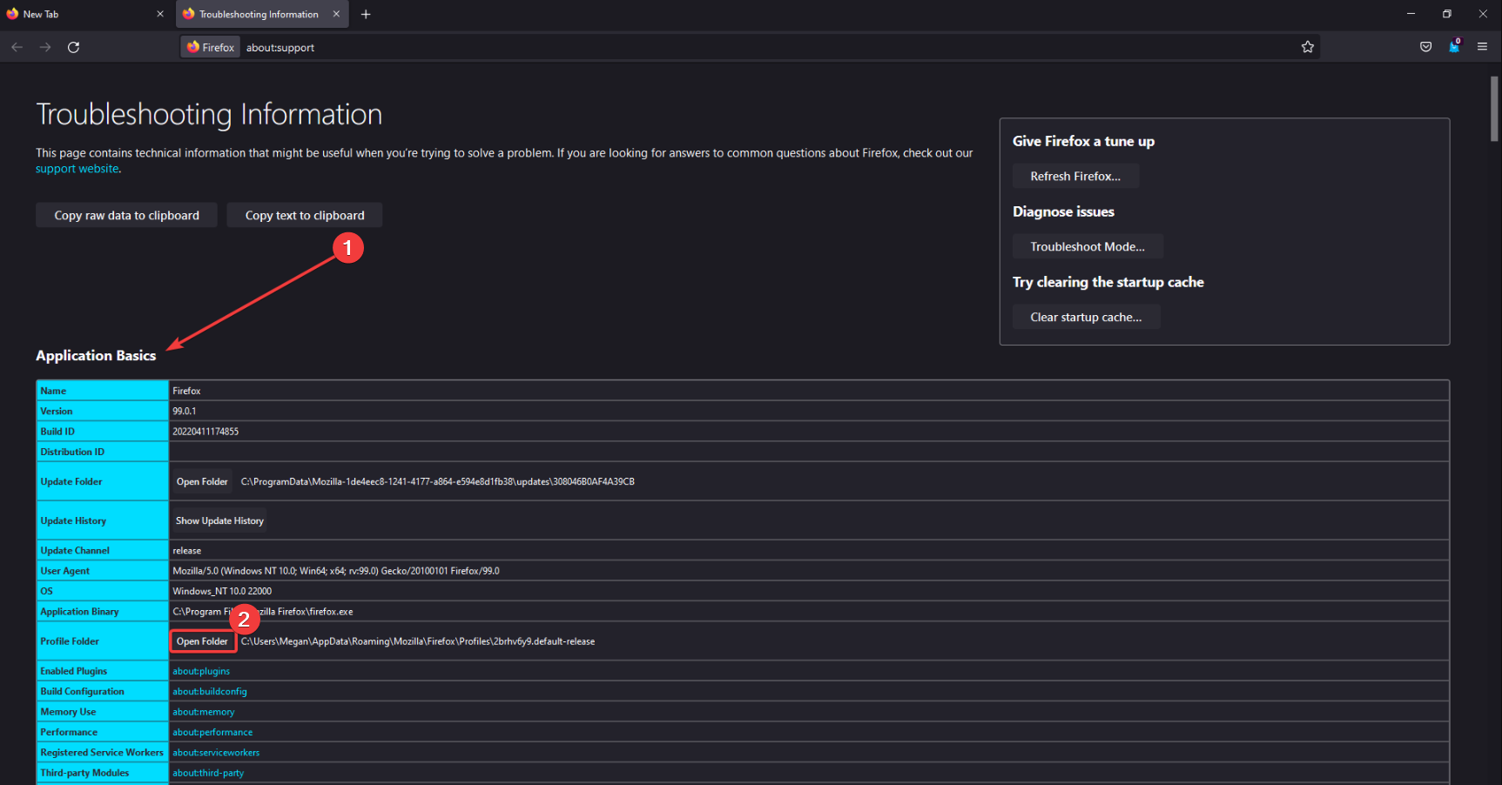Open the hamburger application menu
The height and width of the screenshot is (785, 1502).
1482,47
